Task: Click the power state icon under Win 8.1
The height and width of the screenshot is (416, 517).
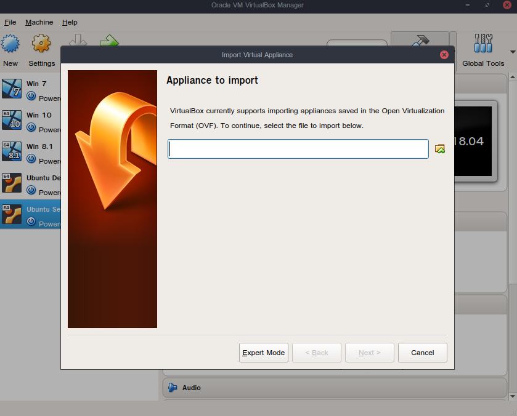Action: click(31, 158)
